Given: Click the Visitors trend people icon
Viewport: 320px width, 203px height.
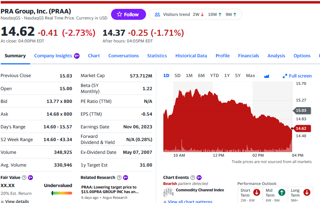Looking at the screenshot, I should pos(157,14).
